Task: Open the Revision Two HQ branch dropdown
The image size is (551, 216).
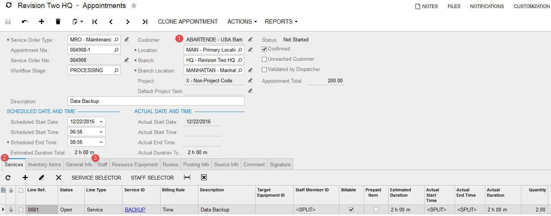Action: coord(77,6)
